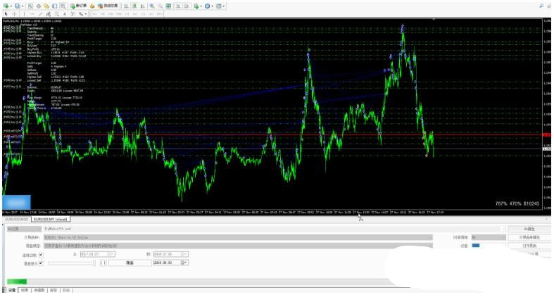Switch to the EURUSD,M30 chart tab
The width and height of the screenshot is (554, 297).
tap(17, 220)
